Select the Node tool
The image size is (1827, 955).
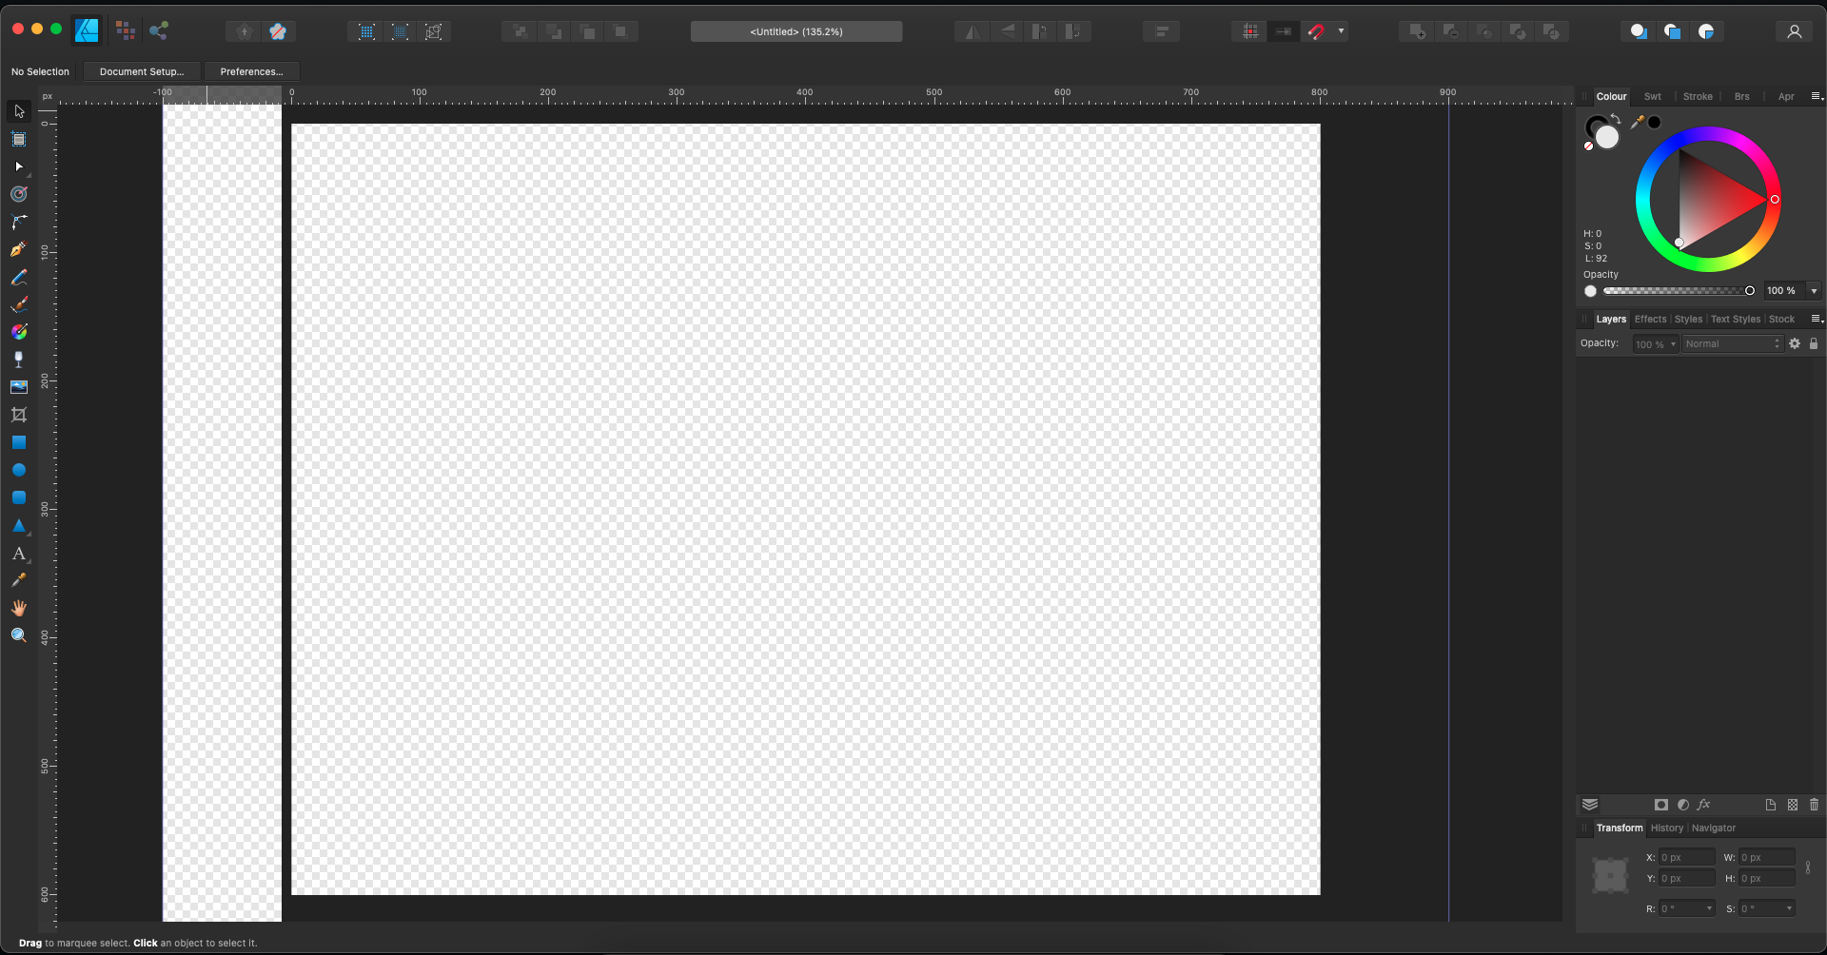pyautogui.click(x=19, y=166)
